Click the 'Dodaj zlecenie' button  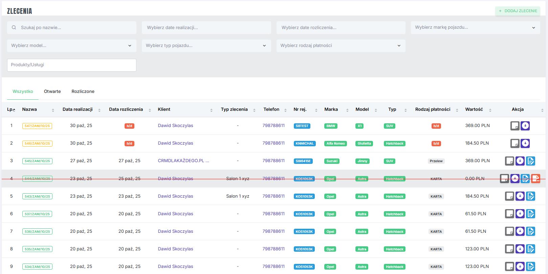518,11
